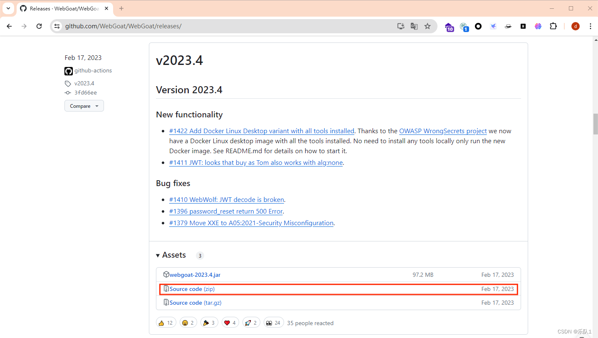Viewport: 598px width, 338px height.
Task: Reload the current page
Action: pos(39,26)
